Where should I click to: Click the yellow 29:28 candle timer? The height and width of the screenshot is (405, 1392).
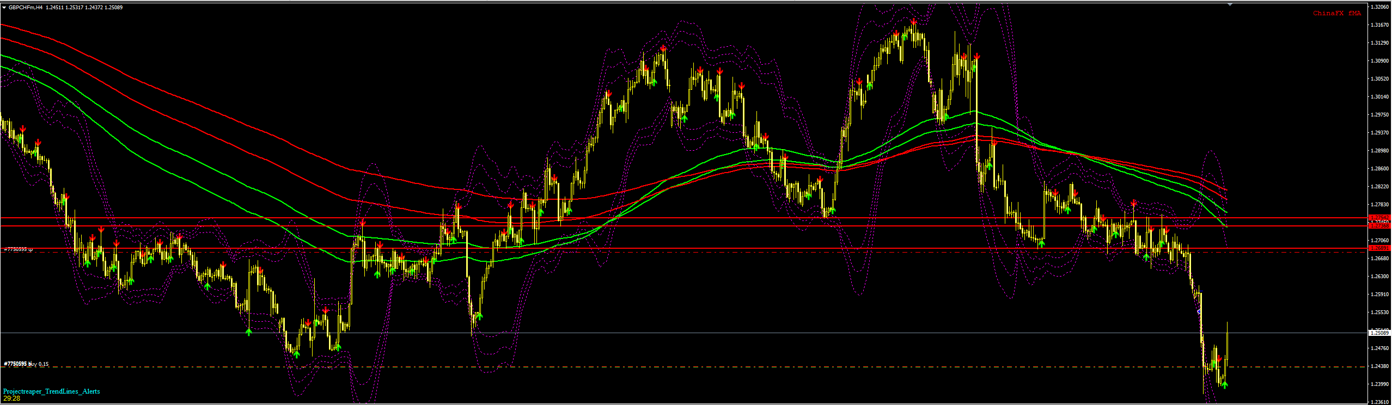pyautogui.click(x=11, y=398)
